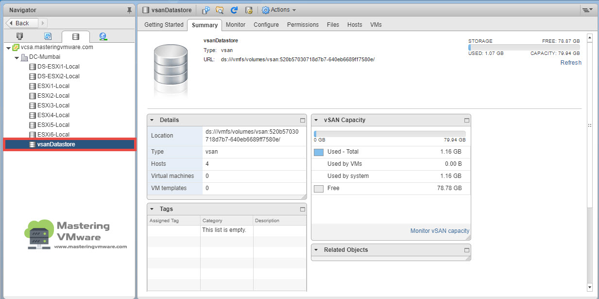Select the ESXi1-Local datastore

(53, 86)
